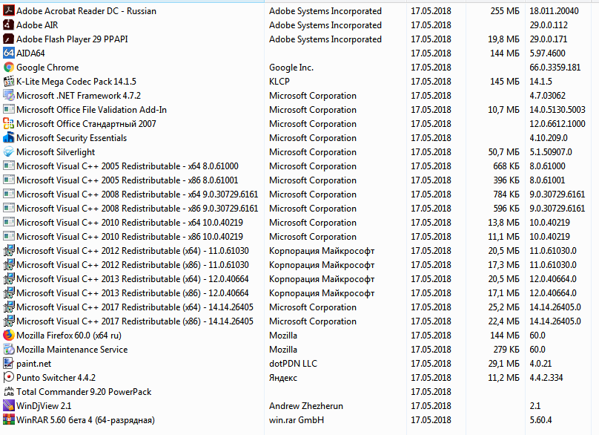The width and height of the screenshot is (599, 435).
Task: Select Microsoft Security Essentials name
Action: pos(71,138)
